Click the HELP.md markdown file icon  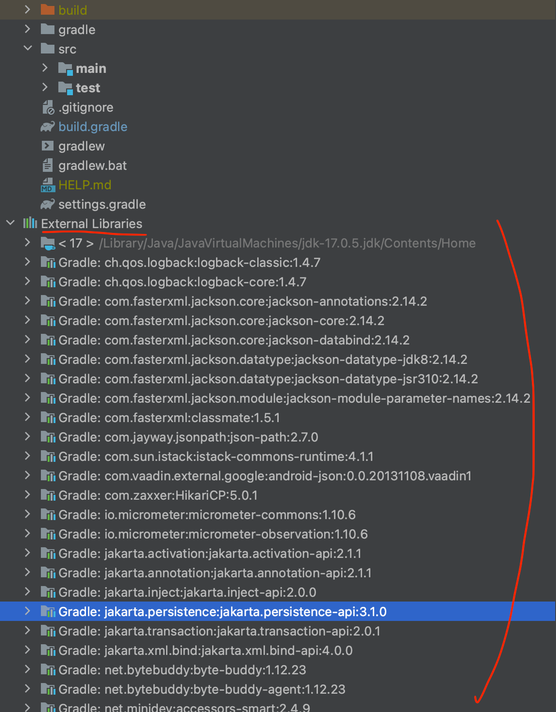click(x=48, y=185)
